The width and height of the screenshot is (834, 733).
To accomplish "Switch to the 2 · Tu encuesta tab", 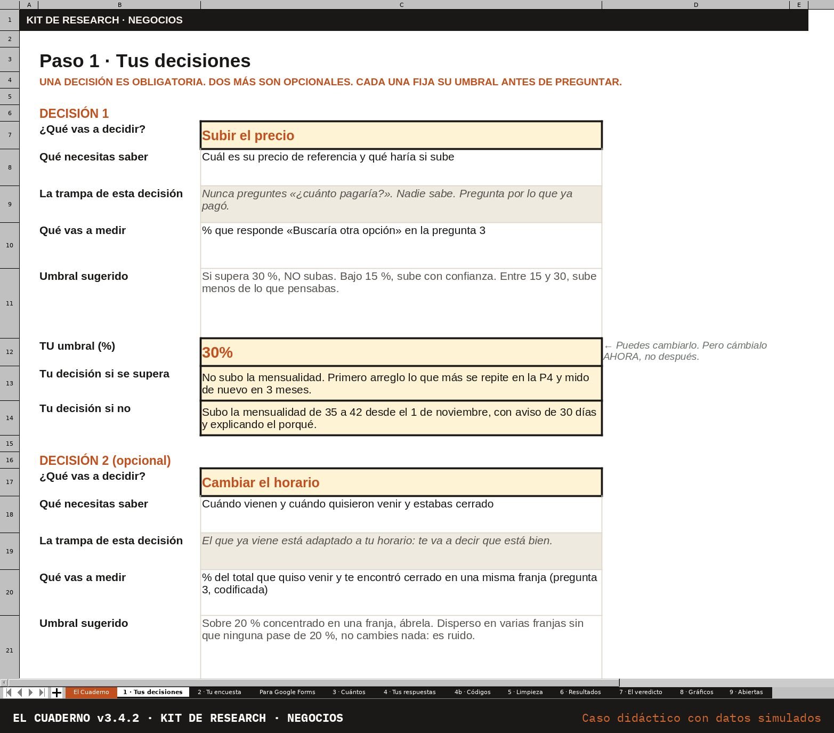I will 219,692.
